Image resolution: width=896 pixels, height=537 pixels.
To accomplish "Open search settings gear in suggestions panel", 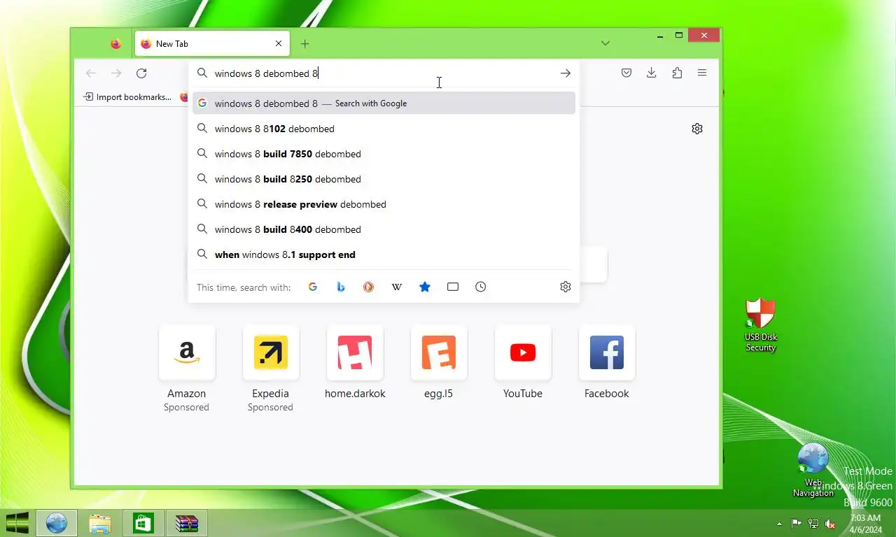I will point(566,287).
